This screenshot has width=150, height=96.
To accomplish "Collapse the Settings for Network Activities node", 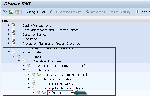I will pos(29,88).
